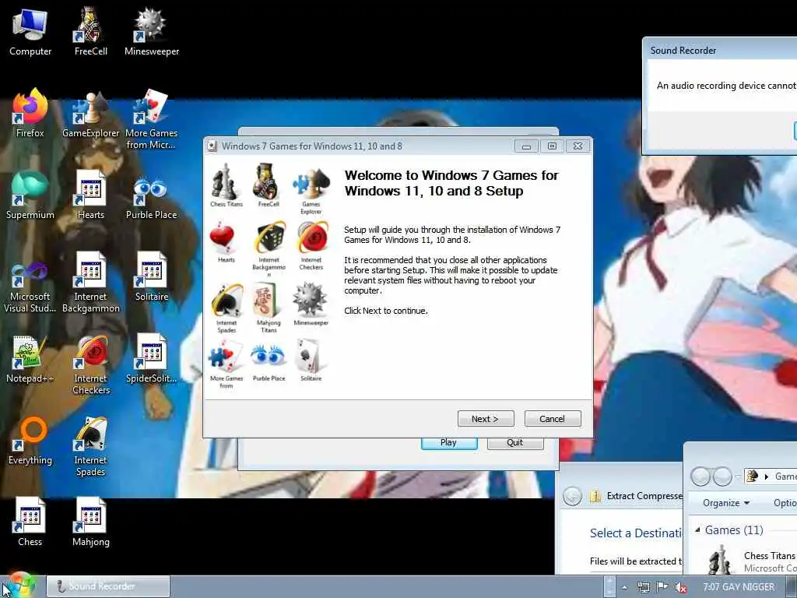Image resolution: width=797 pixels, height=598 pixels.
Task: Open the Windows Start menu
Action: (x=19, y=586)
